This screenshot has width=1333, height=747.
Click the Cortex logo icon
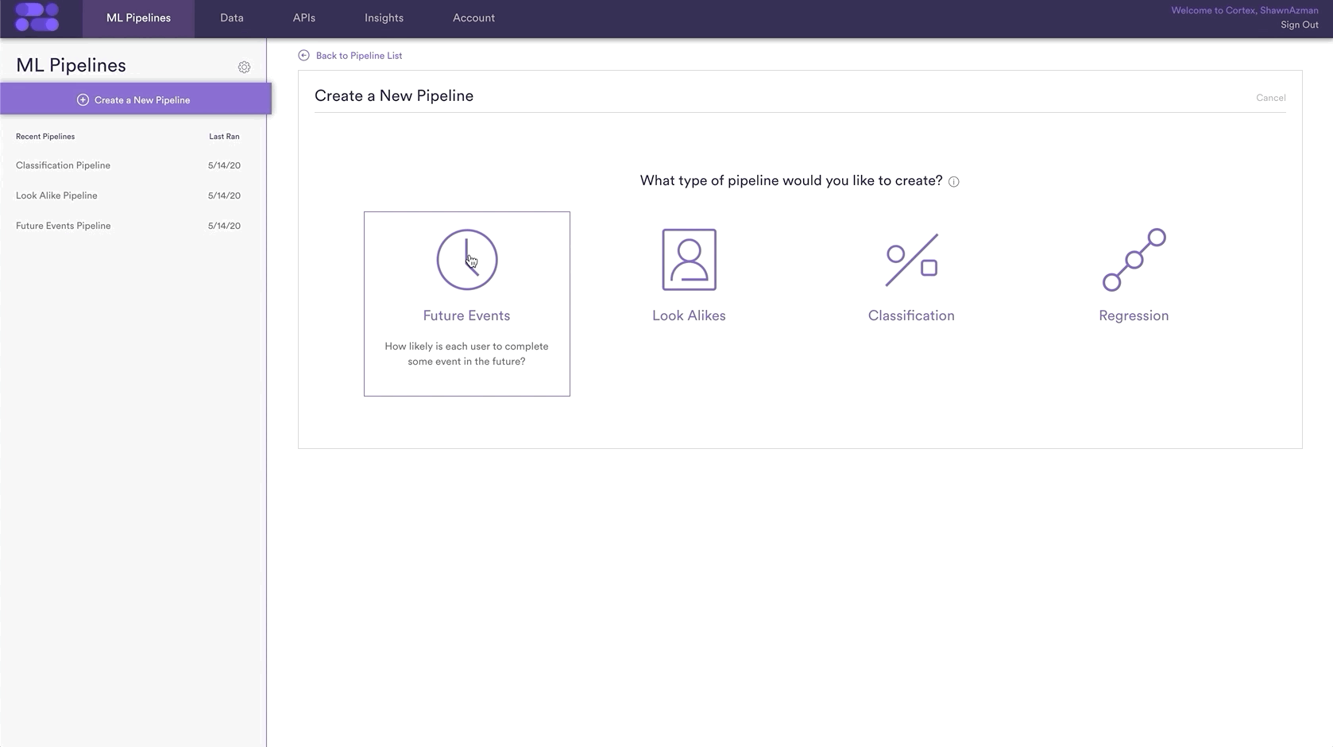[37, 17]
